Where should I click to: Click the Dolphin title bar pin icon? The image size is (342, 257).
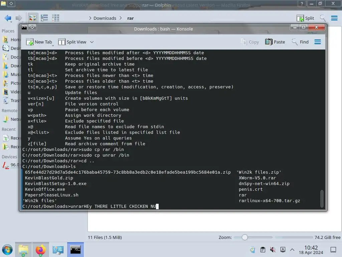(x=11, y=3)
